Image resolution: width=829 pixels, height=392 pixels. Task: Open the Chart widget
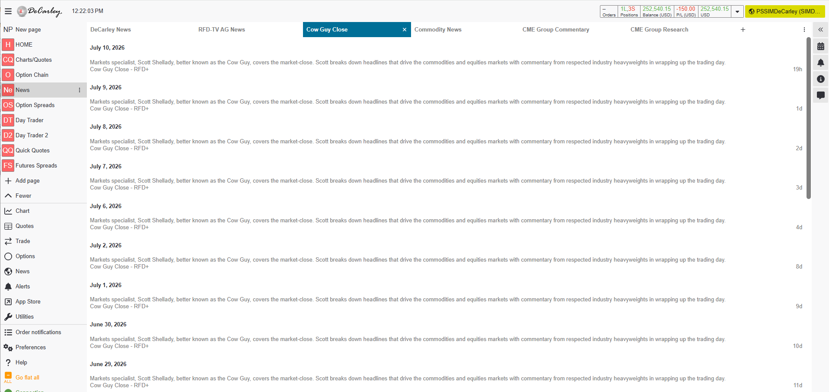(x=44, y=211)
